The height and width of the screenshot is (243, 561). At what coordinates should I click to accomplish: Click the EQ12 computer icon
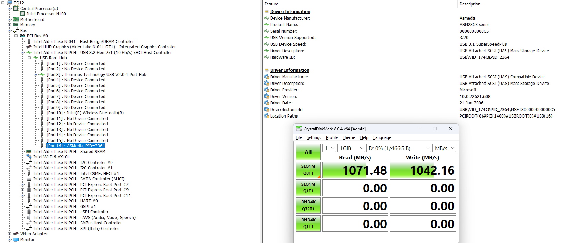9,2
